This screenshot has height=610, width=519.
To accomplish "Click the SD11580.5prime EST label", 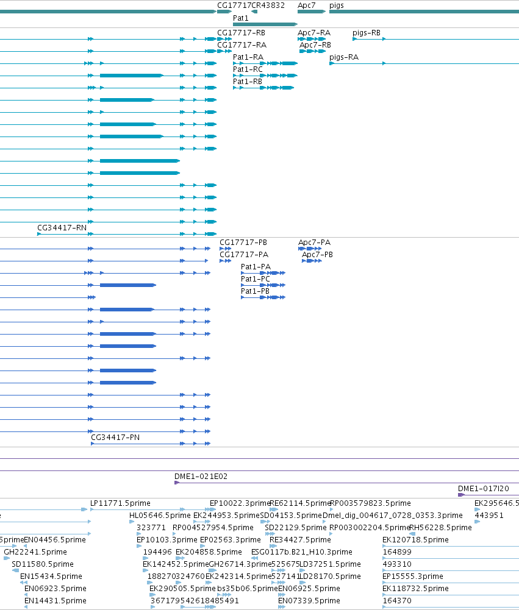I will point(43,564).
